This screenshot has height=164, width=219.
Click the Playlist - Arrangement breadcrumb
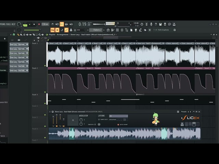coord(59,35)
